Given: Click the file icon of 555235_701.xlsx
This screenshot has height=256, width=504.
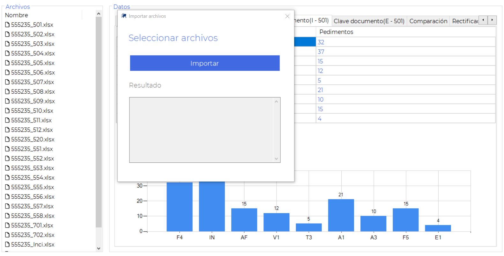Looking at the screenshot, I should coord(7,225).
